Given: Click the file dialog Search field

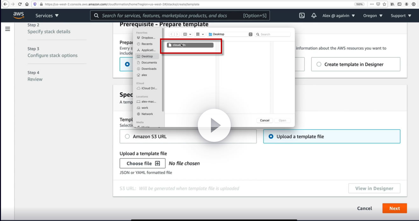Looking at the screenshot, I should pos(273,34).
